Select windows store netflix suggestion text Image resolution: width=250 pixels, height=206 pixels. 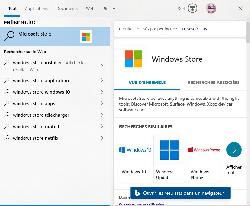point(36,138)
